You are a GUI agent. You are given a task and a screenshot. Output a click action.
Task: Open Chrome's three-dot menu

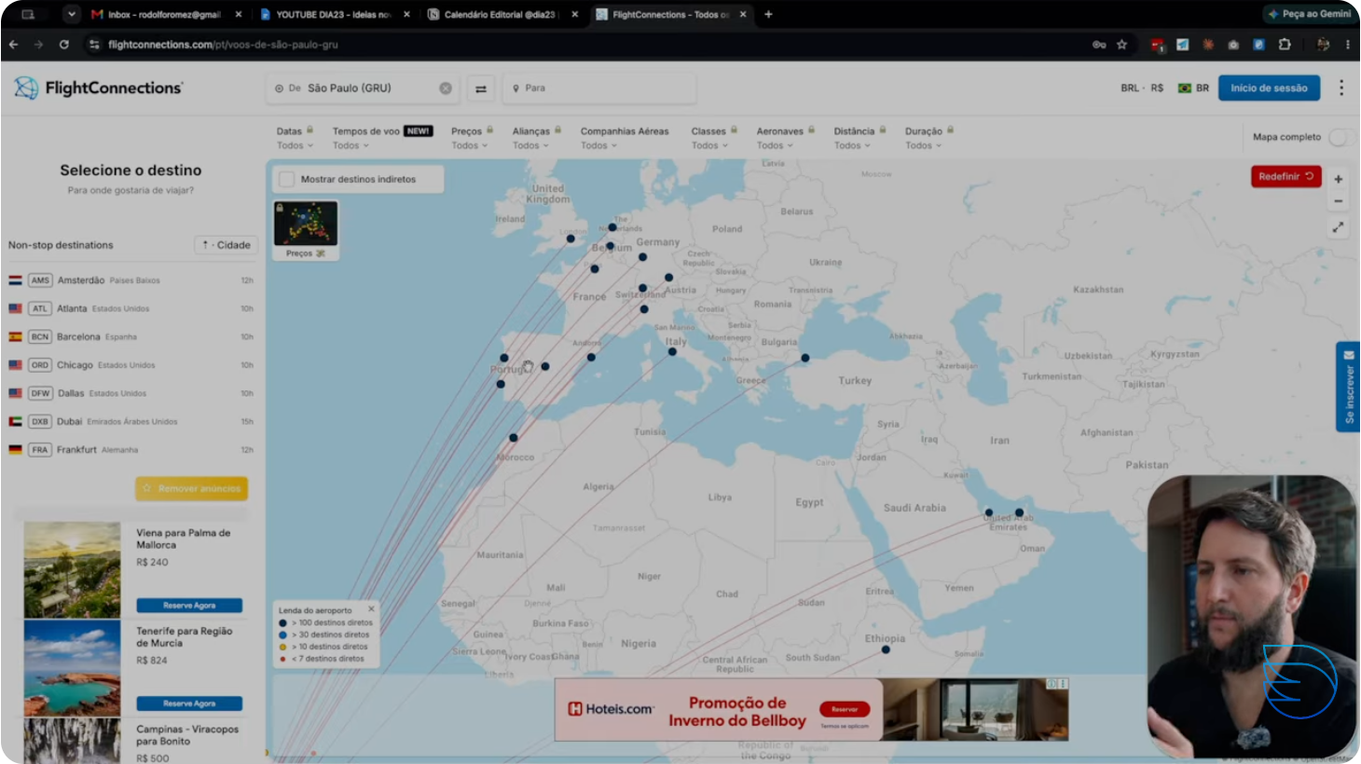coord(1348,44)
